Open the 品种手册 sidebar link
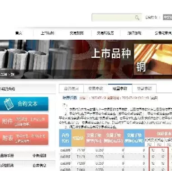The image size is (172, 171). coord(7,156)
